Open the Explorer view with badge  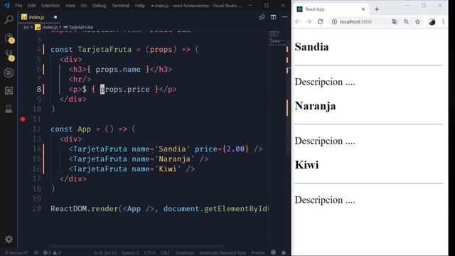pyautogui.click(x=9, y=38)
